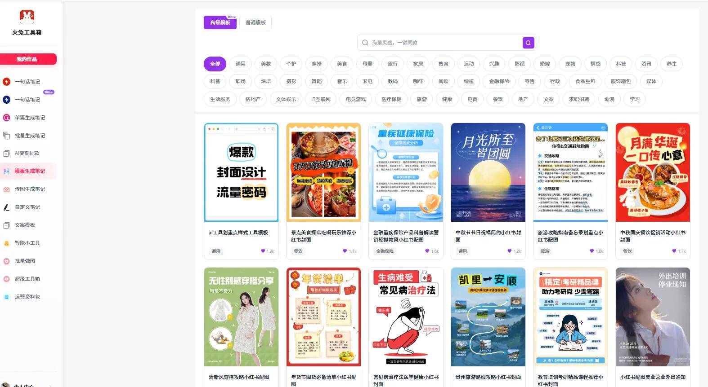Click the AI复刻同款 sidebar icon
The height and width of the screenshot is (387, 708).
6,154
